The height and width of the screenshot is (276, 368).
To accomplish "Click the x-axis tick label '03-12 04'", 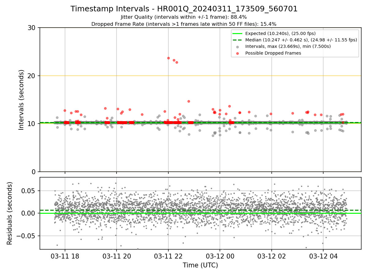I will [x=323, y=256].
